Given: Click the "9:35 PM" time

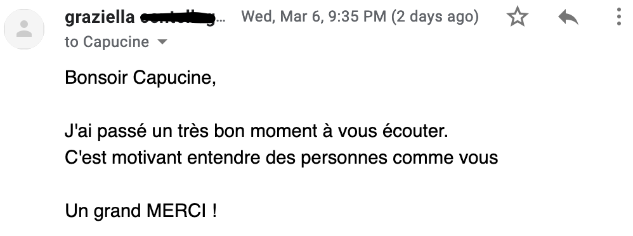Looking at the screenshot, I should click(x=357, y=17).
